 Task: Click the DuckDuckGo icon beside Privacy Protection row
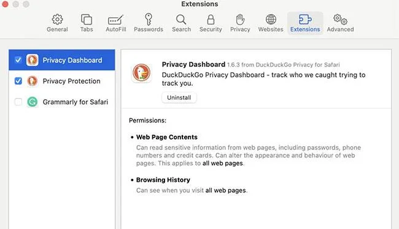pos(33,81)
